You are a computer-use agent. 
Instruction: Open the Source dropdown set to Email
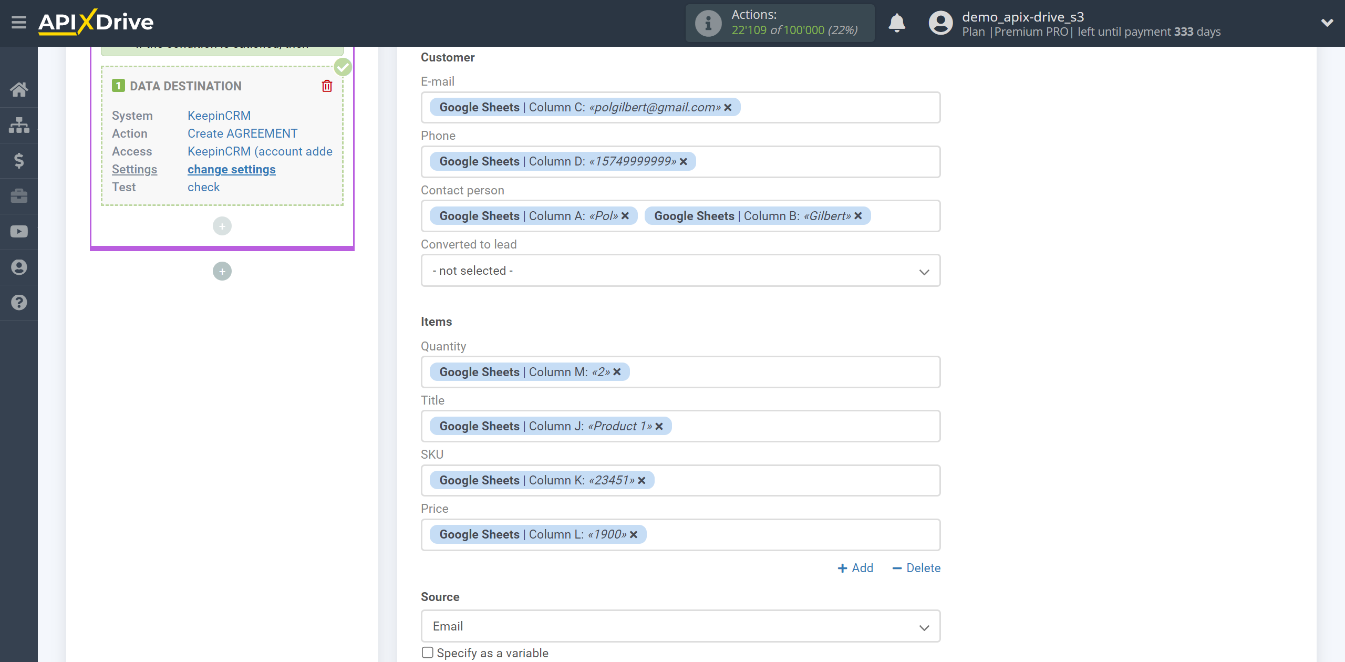pyautogui.click(x=680, y=626)
